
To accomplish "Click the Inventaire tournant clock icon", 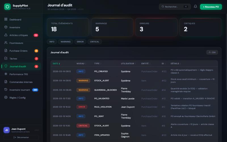I will (x=6, y=89).
